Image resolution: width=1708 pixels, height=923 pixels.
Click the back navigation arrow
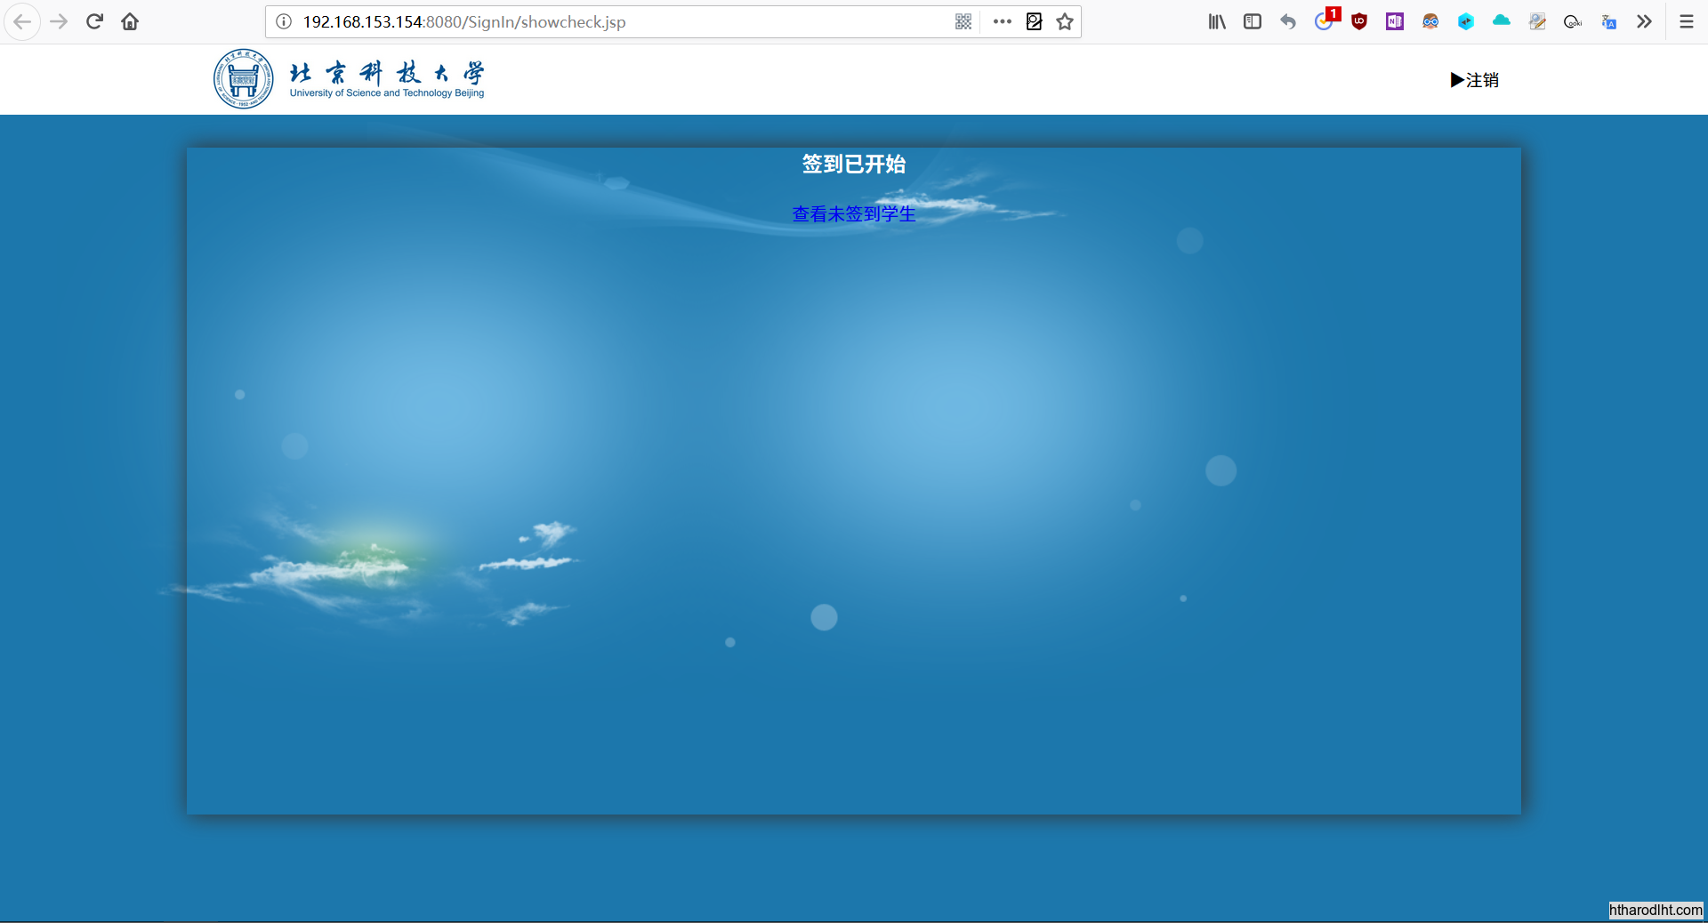(x=22, y=21)
